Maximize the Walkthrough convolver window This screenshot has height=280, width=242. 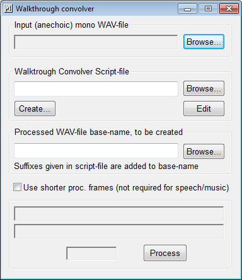coord(208,9)
